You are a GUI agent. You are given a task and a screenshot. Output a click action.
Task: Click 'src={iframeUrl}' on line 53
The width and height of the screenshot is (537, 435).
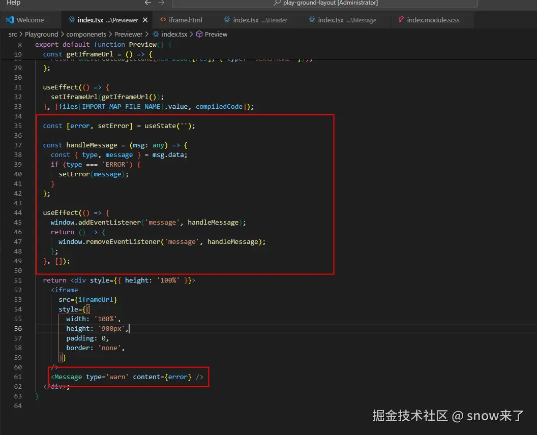coord(87,299)
